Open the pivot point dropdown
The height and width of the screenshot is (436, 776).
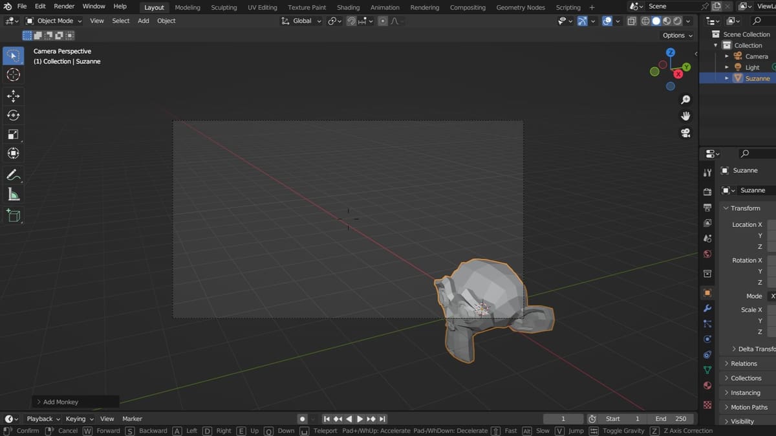tap(334, 21)
